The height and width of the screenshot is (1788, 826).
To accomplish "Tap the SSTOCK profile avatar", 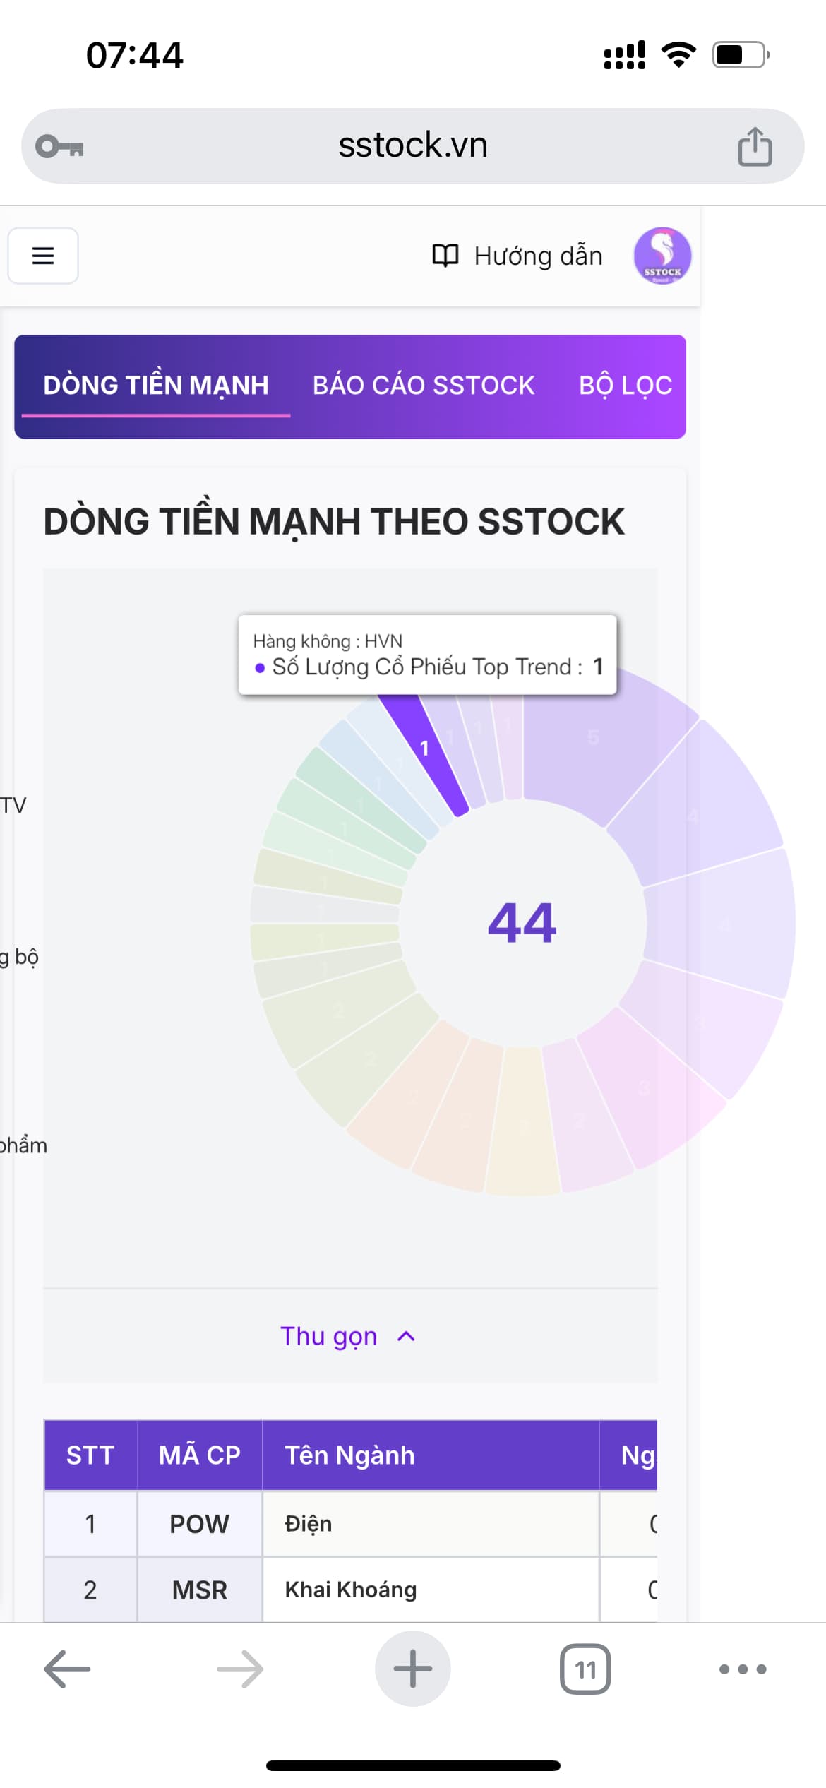I will pyautogui.click(x=662, y=256).
